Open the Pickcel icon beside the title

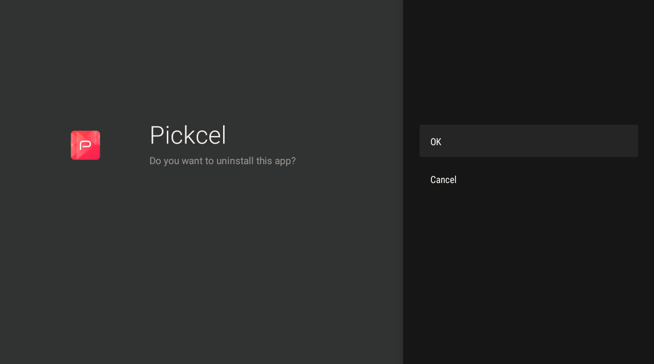85,145
